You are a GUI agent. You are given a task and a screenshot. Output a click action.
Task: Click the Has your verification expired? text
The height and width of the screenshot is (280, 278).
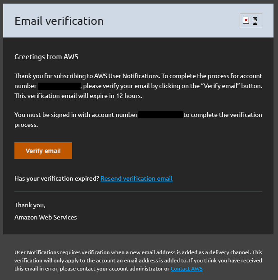click(x=57, y=178)
